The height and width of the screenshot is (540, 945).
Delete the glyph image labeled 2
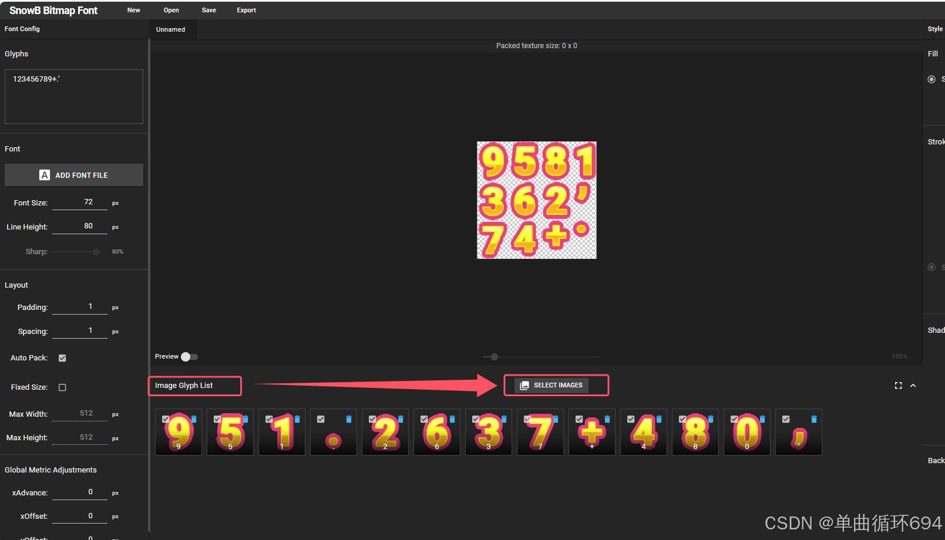point(401,419)
